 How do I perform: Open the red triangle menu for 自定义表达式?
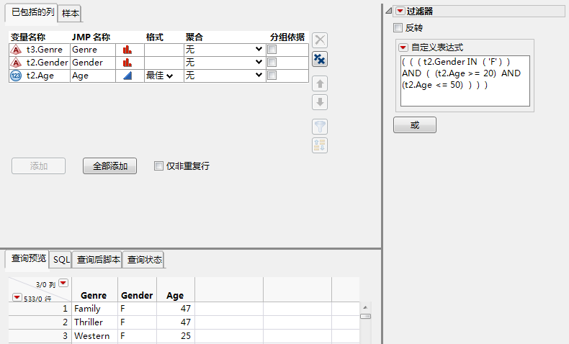[403, 47]
